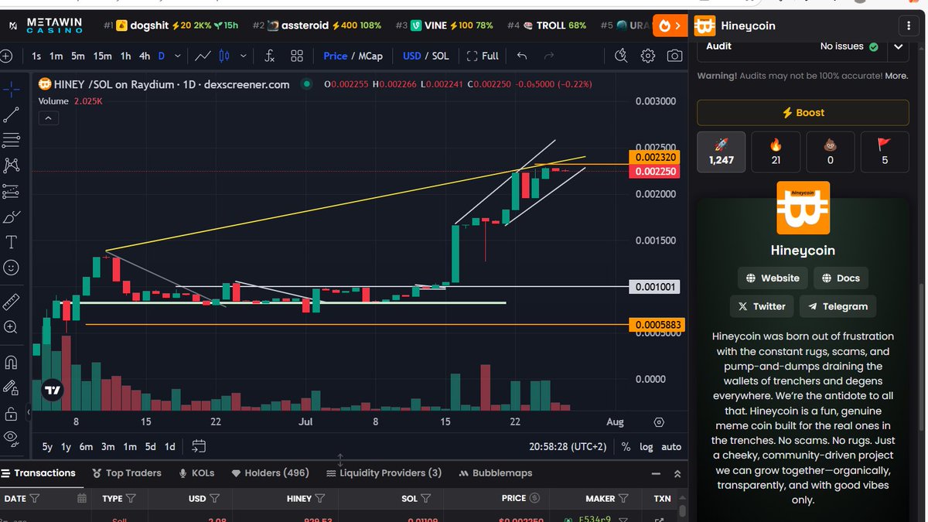Select the trend line drawing tool

coord(11,115)
